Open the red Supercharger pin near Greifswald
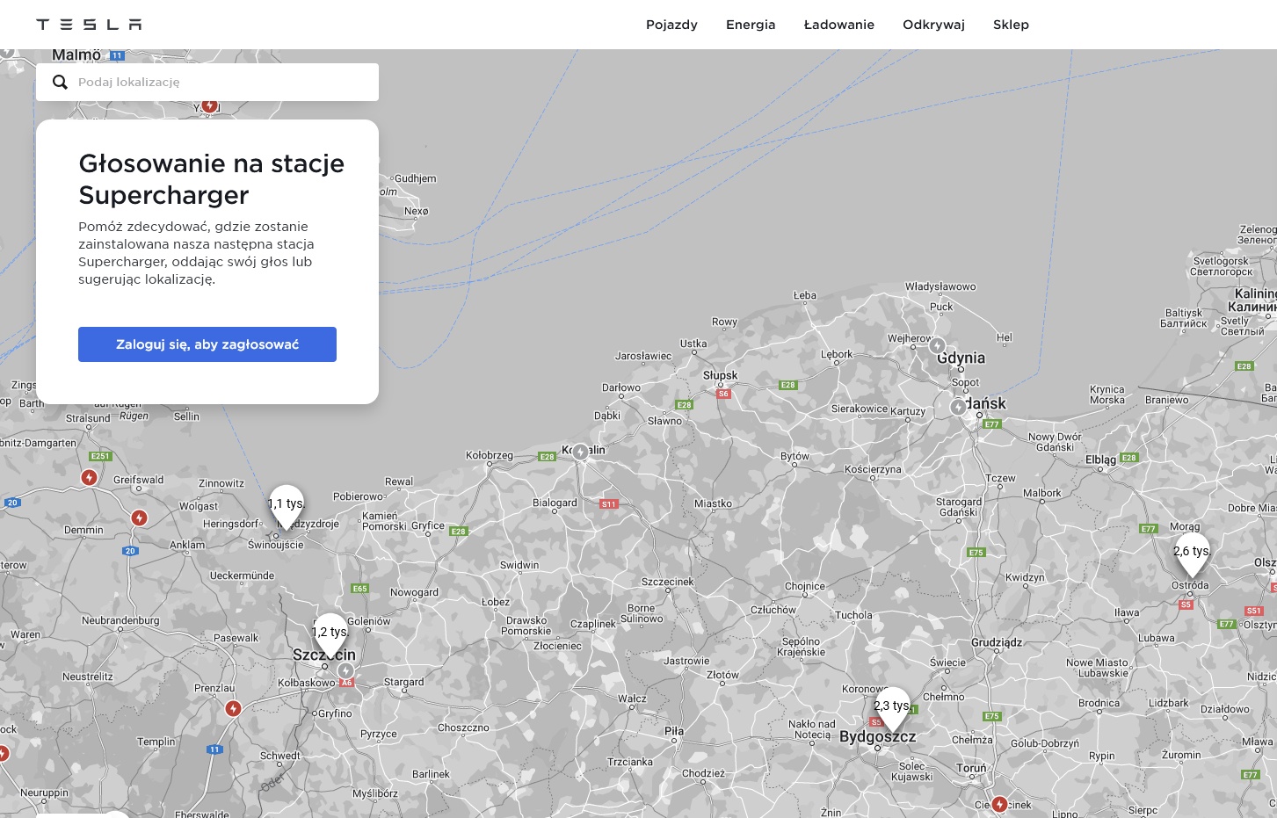This screenshot has height=818, width=1277. [x=89, y=477]
